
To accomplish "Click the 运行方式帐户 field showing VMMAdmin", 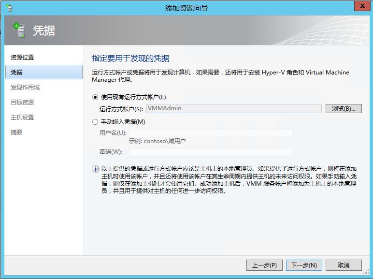I will 234,108.
